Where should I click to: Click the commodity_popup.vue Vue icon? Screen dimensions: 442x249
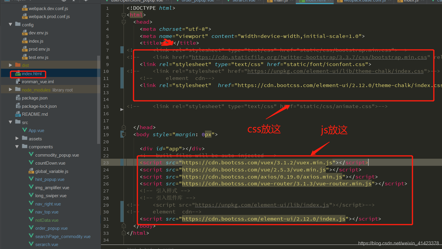[x=31, y=155]
